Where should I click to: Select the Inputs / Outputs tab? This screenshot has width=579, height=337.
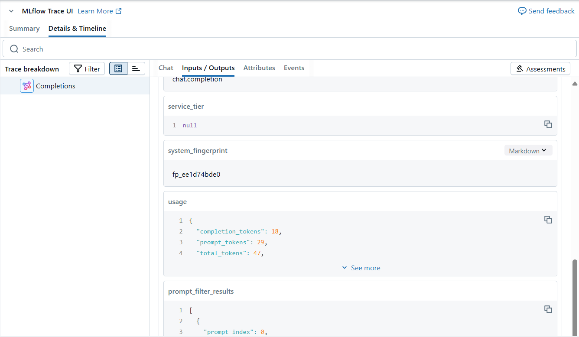tap(208, 68)
